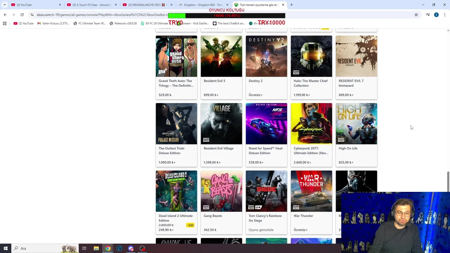Screen dimensions: 450x253
Task: Open Task View on the taskbar
Action: coord(84,248)
